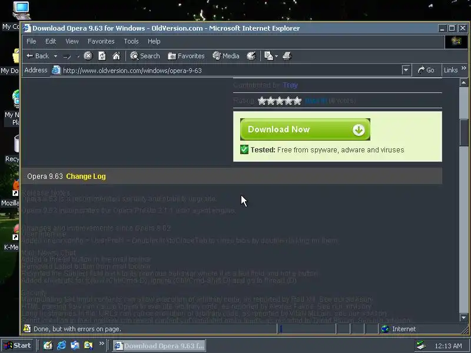Open the Tools menu
Screen dimensions: 471x353
[x=131, y=41]
